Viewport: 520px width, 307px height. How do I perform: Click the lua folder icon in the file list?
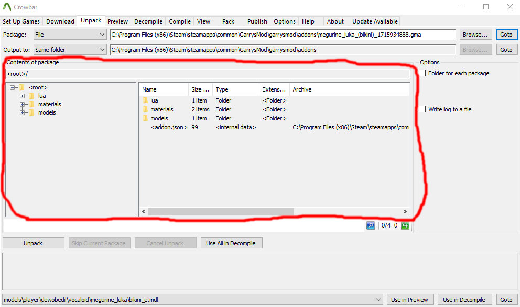pyautogui.click(x=145, y=100)
